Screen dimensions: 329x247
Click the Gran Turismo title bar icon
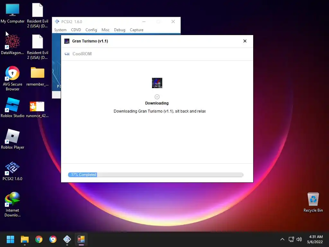click(x=67, y=41)
